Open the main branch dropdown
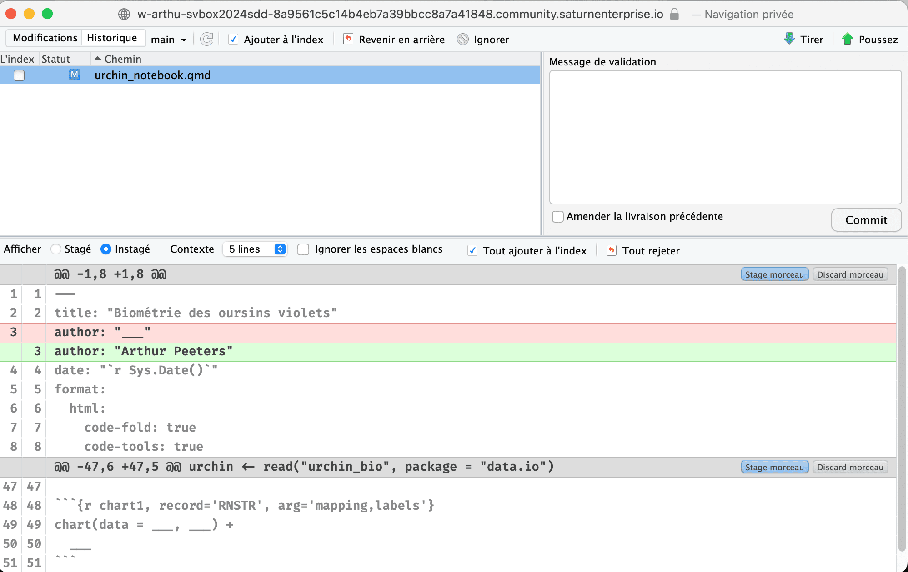 (x=169, y=40)
